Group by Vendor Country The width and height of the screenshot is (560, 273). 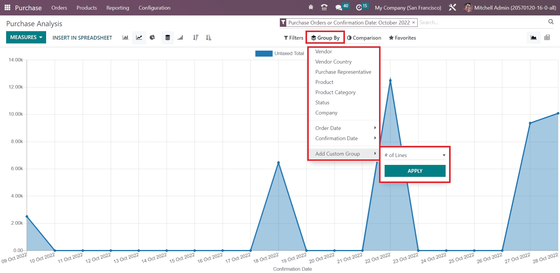coord(333,62)
